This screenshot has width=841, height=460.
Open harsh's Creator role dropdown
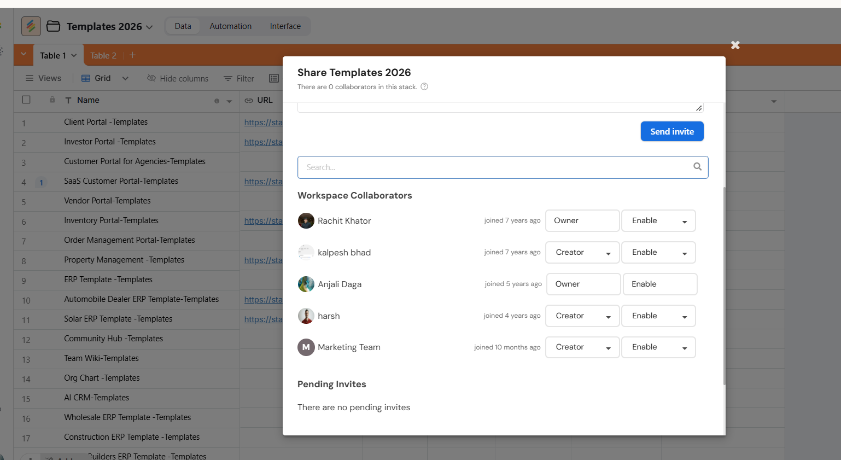pos(582,316)
